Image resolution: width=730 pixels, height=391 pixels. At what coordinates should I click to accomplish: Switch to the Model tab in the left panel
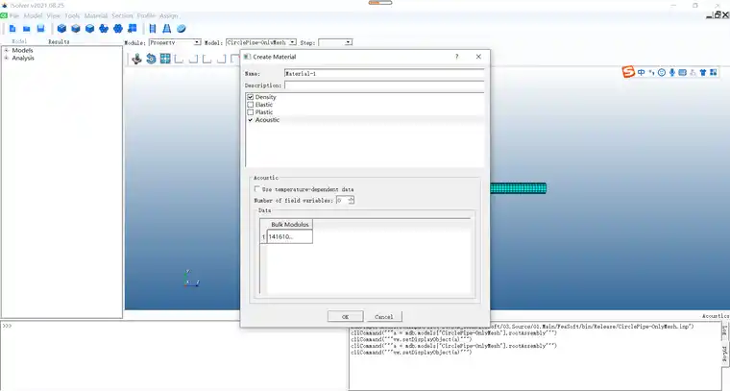coord(19,41)
